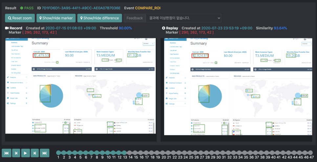The height and width of the screenshot is (162, 317).
Task: Click the result ID link
Action: click(x=81, y=8)
